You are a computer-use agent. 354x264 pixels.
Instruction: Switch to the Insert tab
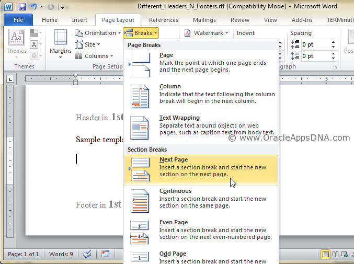(79, 20)
